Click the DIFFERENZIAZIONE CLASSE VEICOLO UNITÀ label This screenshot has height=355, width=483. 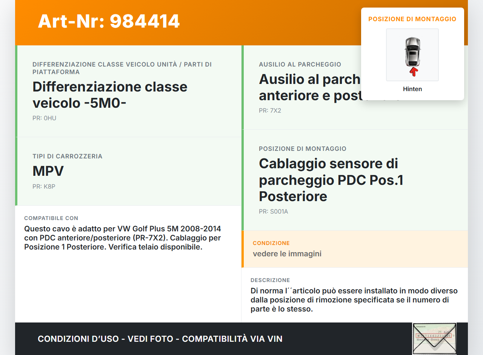coord(122,68)
